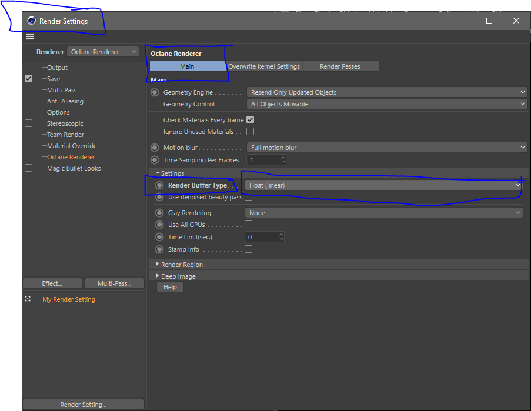531x411 pixels.
Task: Select Anti-Aliasing in the settings list
Action: point(65,101)
